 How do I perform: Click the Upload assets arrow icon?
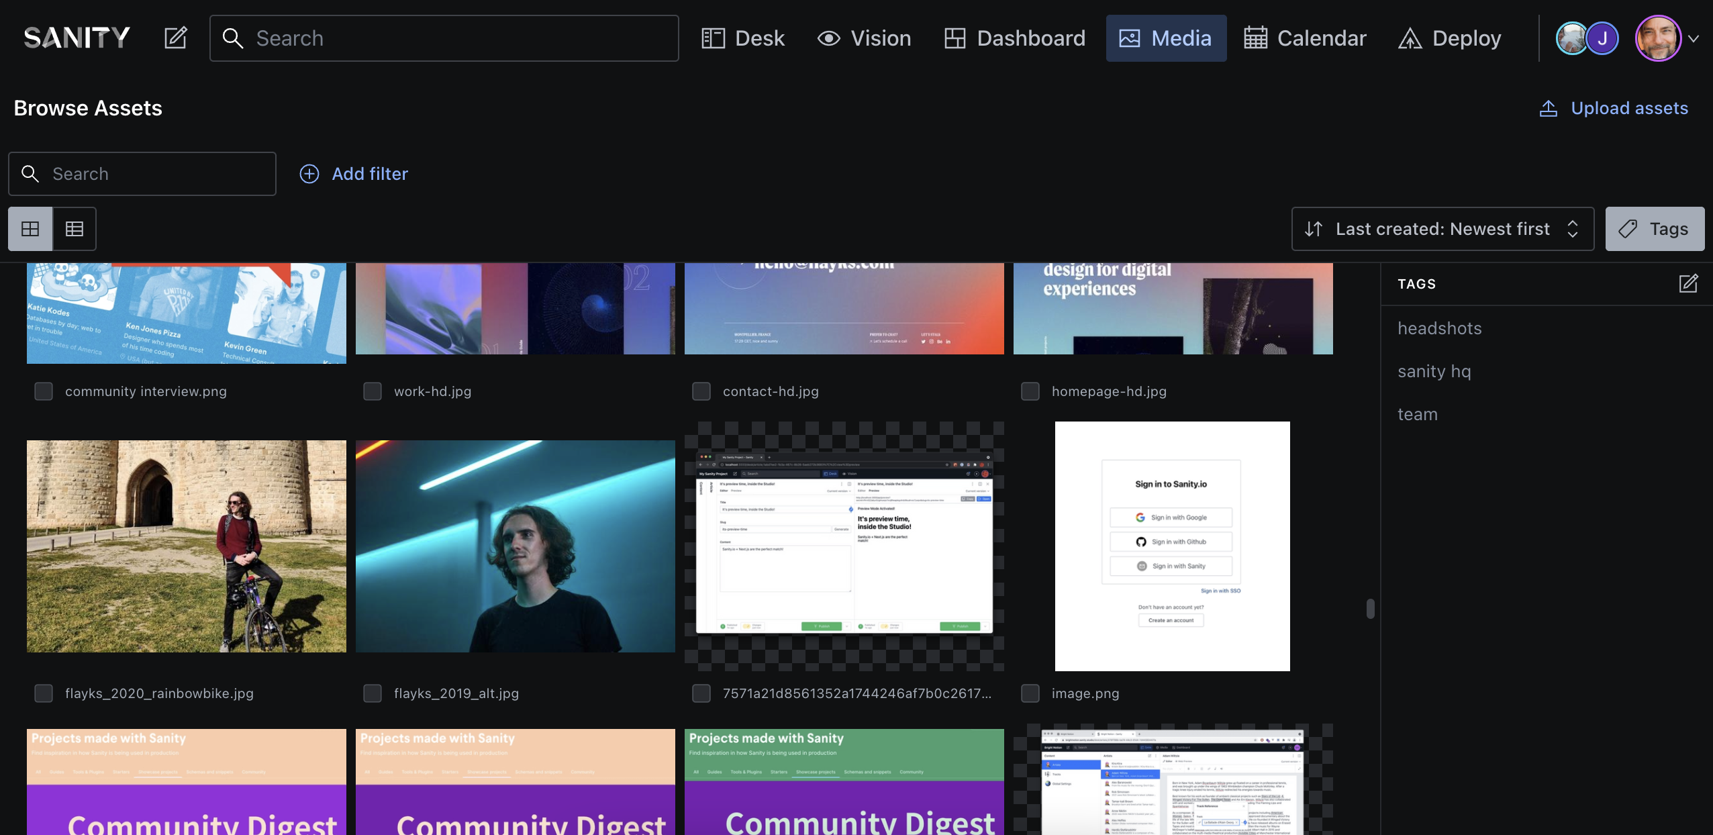(x=1548, y=108)
